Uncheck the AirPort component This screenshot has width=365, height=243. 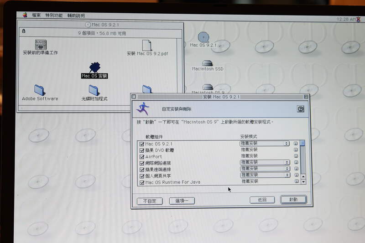coord(142,157)
